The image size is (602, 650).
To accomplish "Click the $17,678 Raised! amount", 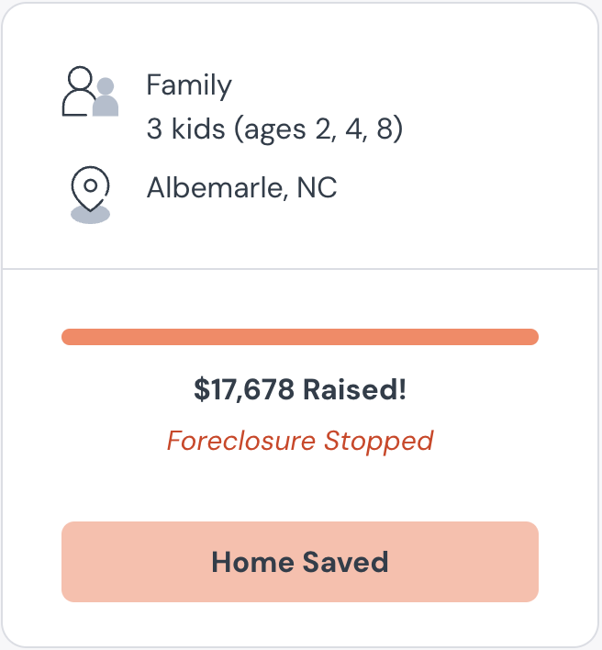I will coord(300,389).
